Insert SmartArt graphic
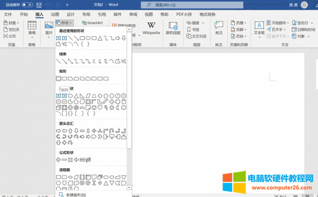Image resolution: width=318 pixels, height=197 pixels. [92, 23]
